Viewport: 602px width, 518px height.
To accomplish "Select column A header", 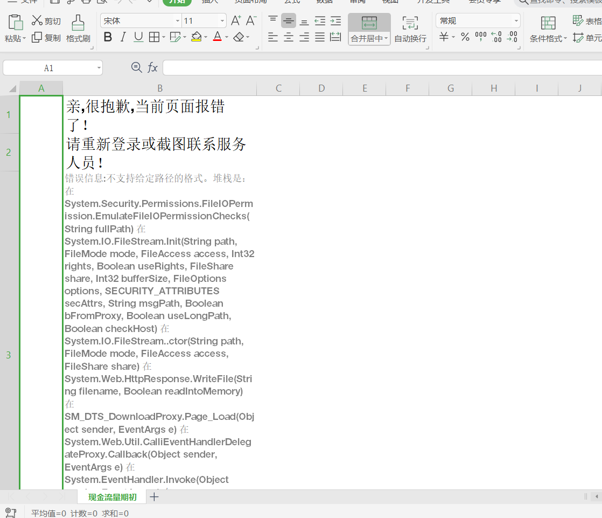I will pyautogui.click(x=41, y=88).
